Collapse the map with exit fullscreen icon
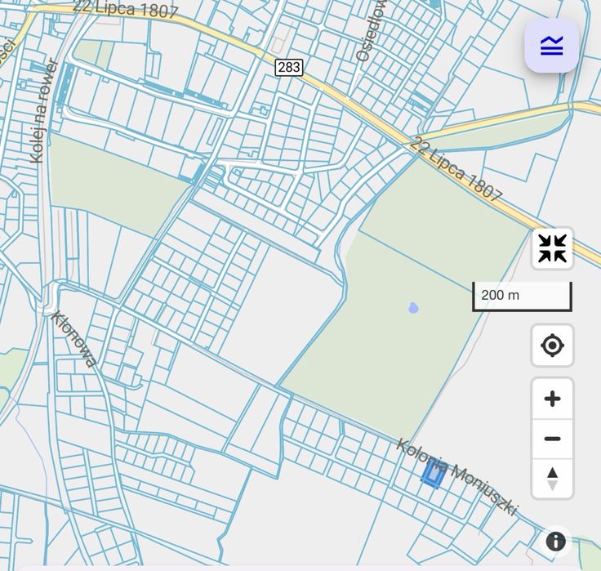Screen dimensions: 601x571 pos(552,248)
